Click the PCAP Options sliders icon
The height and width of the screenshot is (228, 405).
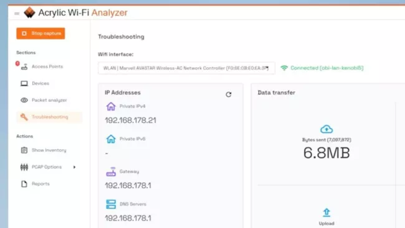coord(24,167)
